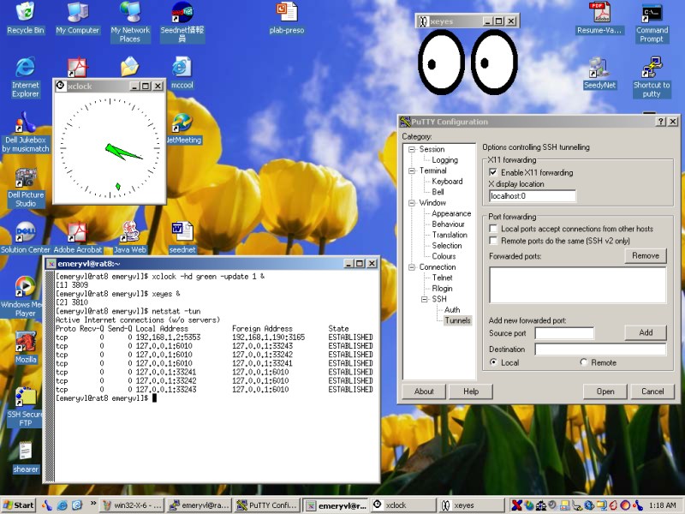Select Telnet in the category tree

[443, 278]
